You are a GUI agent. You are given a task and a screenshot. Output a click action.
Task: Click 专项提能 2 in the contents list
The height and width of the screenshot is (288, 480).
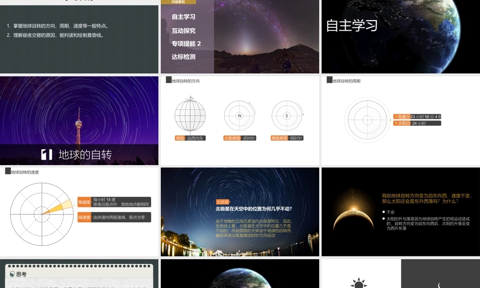click(186, 44)
